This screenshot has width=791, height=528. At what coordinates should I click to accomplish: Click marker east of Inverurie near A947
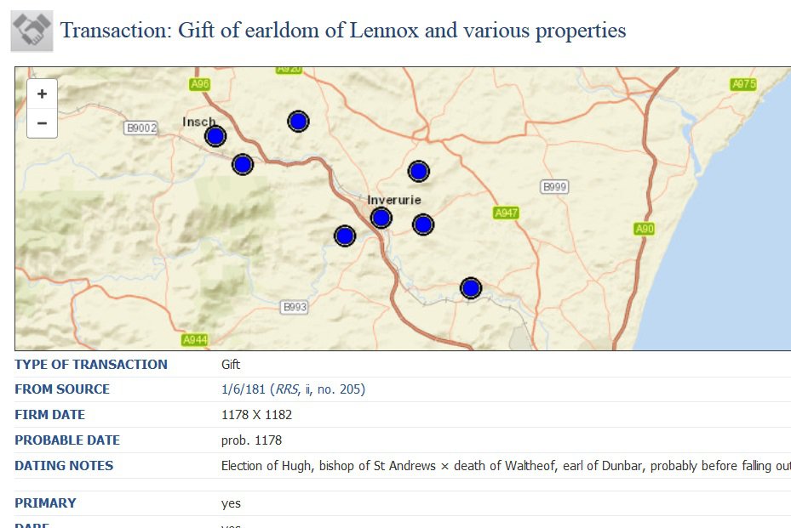click(423, 224)
